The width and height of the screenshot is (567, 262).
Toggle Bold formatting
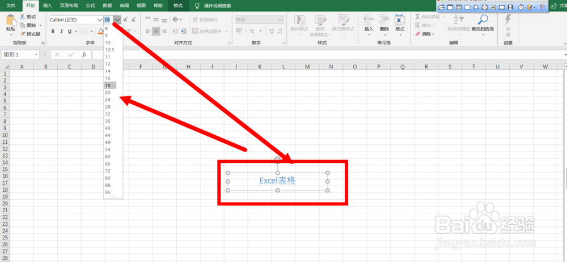(x=53, y=31)
